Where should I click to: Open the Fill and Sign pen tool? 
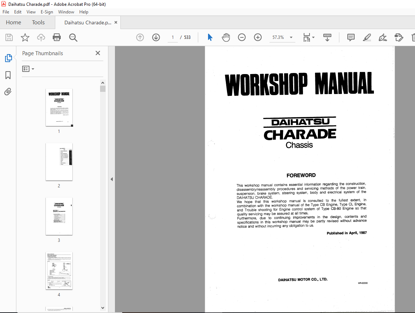(383, 37)
